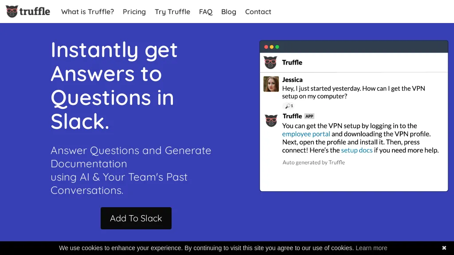
Task: Open the 'employee portal' link
Action: (306, 134)
